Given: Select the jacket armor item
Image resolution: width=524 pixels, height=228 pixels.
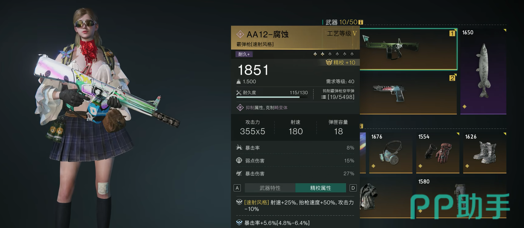Looking at the screenshot, I should [386, 197].
